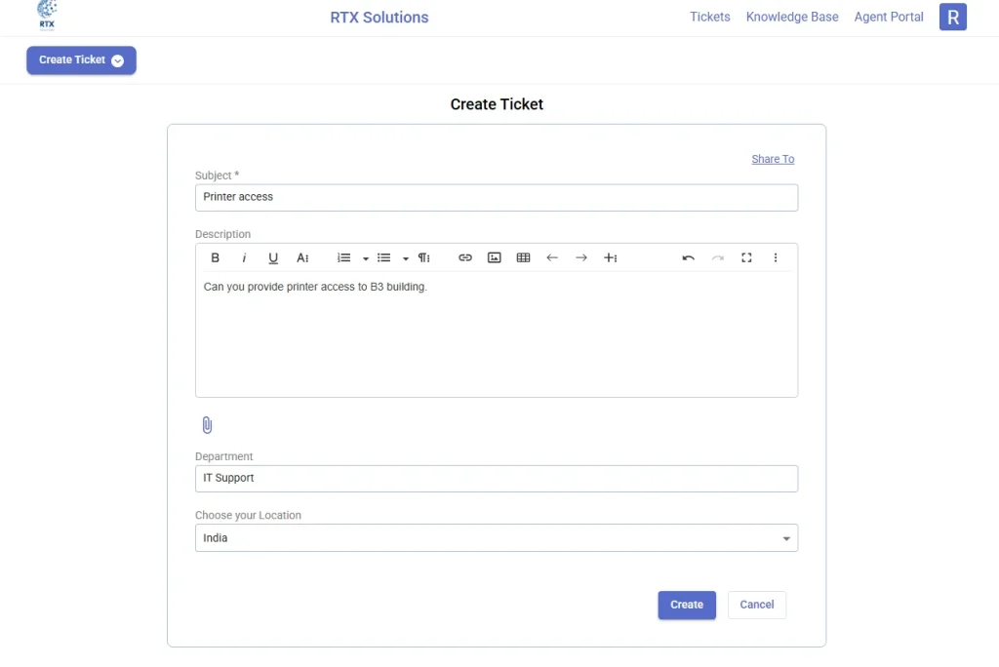Open the Knowledge Base page
Screen dimensions: 999x667
[792, 18]
